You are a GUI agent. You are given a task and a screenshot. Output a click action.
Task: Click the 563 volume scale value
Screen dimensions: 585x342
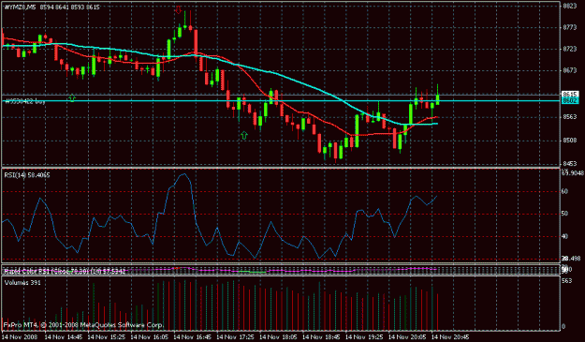[x=566, y=281]
